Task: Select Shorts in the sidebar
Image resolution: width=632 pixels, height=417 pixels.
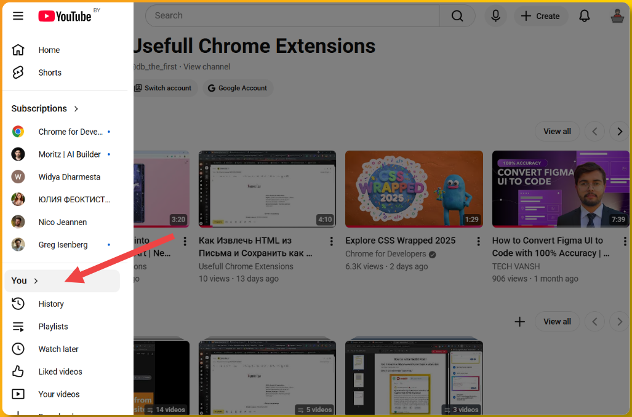Action: click(x=49, y=72)
